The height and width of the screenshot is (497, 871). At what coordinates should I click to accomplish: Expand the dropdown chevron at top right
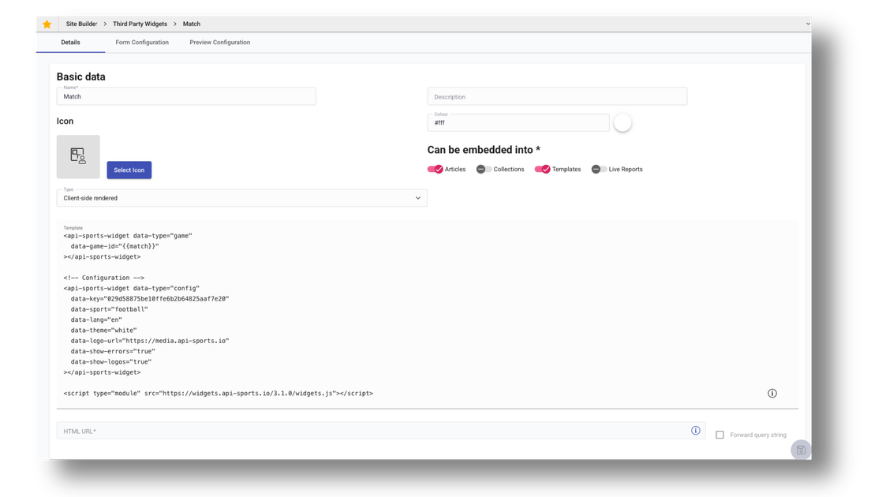coord(807,24)
